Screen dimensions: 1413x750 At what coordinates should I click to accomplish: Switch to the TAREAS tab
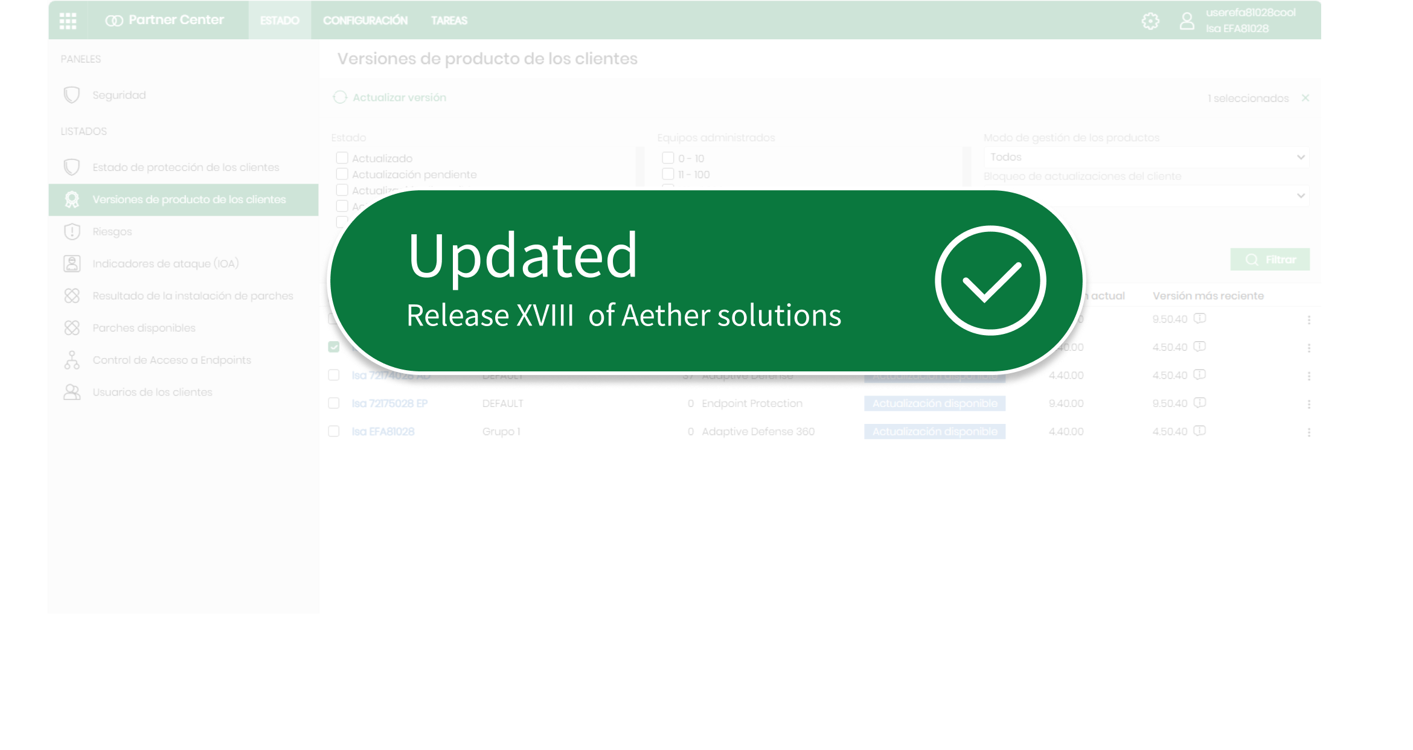pos(449,21)
